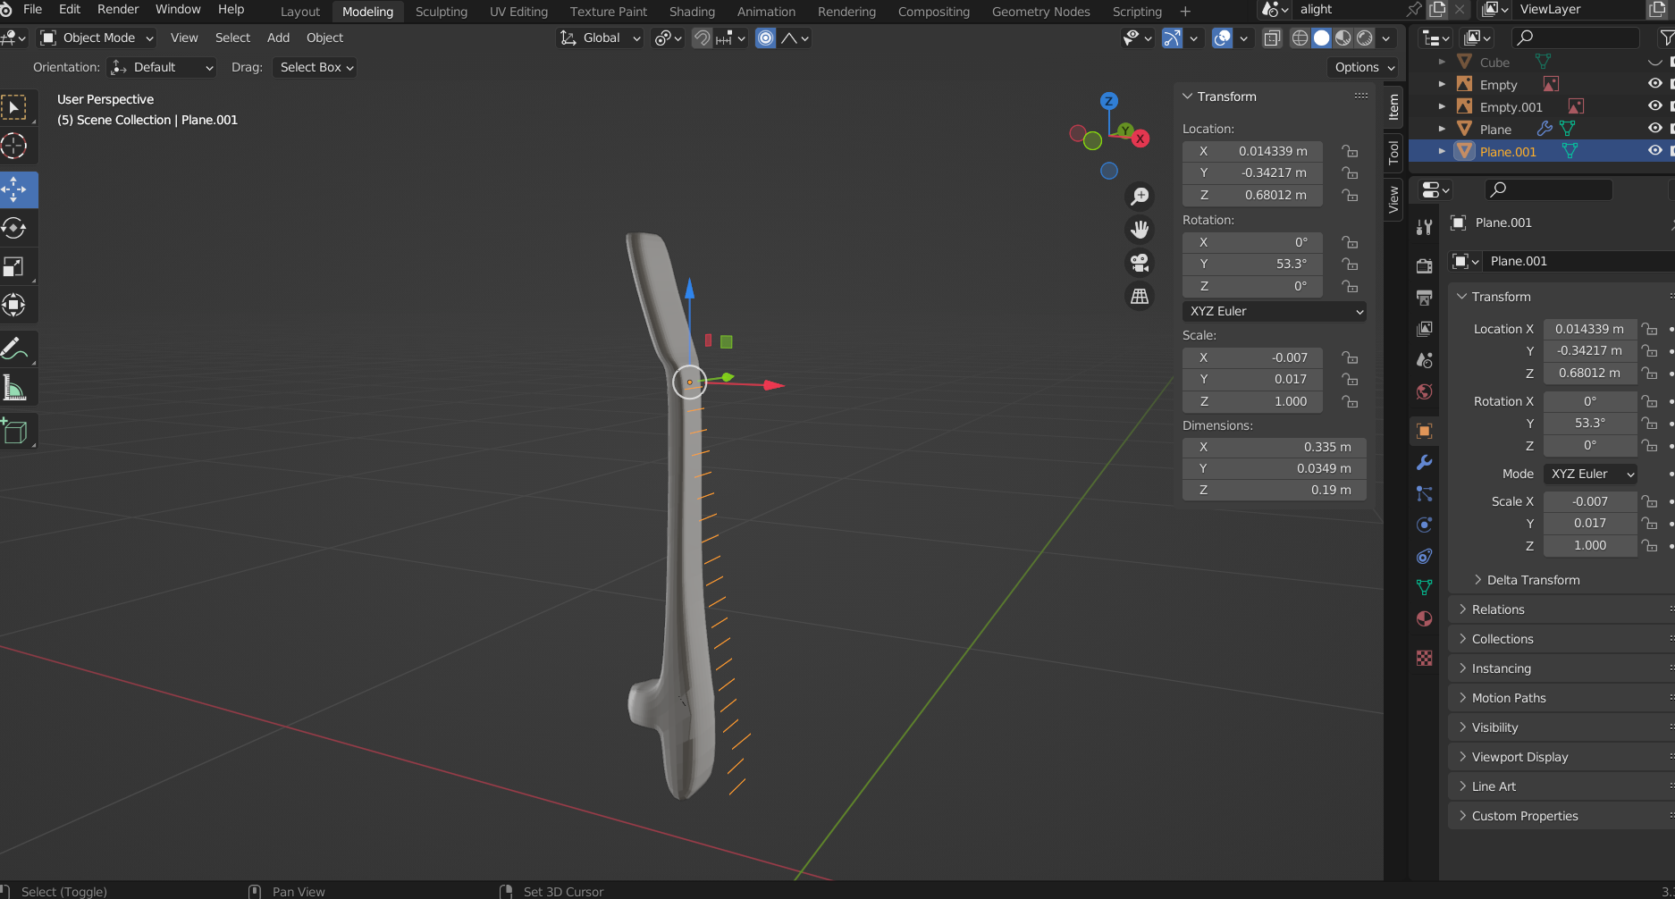This screenshot has height=899, width=1675.
Task: Open the Orientation Default dropdown
Action: point(162,67)
